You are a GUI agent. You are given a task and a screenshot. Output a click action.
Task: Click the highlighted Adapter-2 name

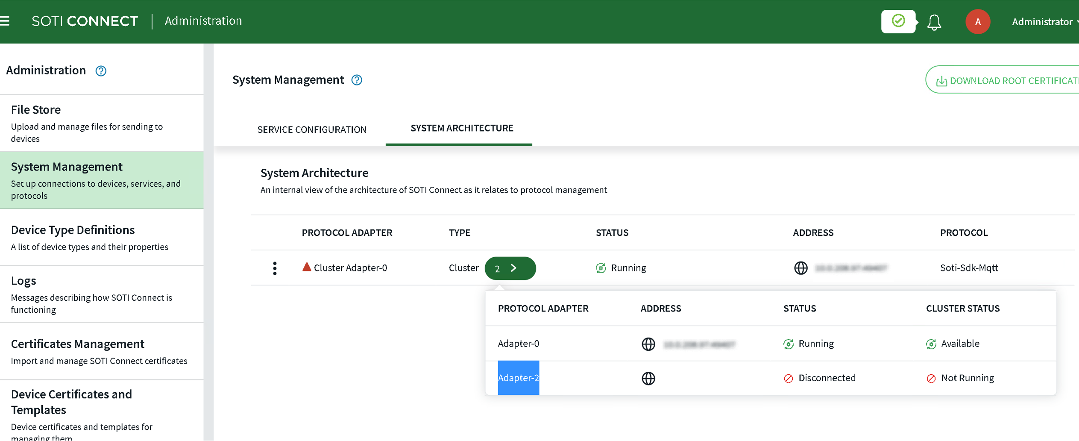coord(519,378)
